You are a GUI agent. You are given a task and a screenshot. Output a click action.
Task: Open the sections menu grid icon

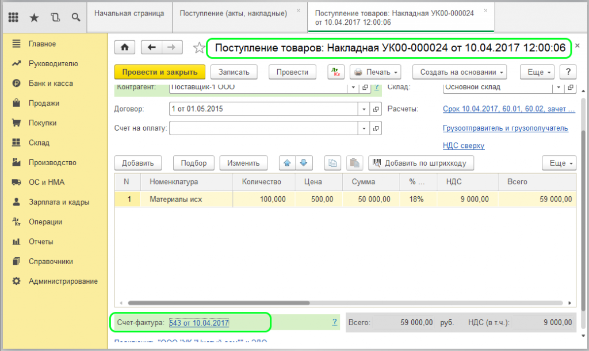point(14,17)
